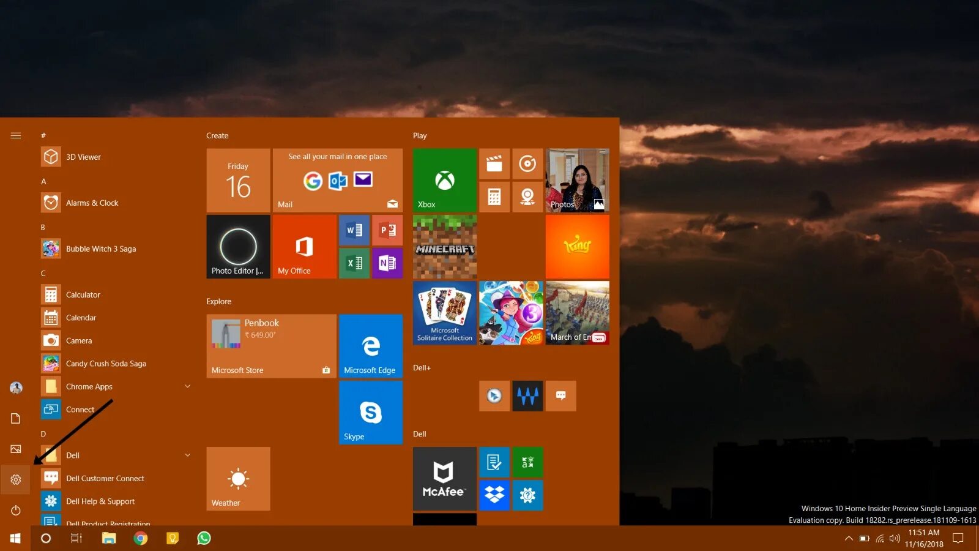Viewport: 979px width, 551px height.
Task: Open the My Office tile
Action: click(x=305, y=247)
